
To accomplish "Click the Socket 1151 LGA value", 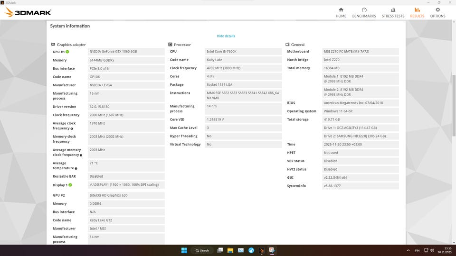I will coord(243,85).
